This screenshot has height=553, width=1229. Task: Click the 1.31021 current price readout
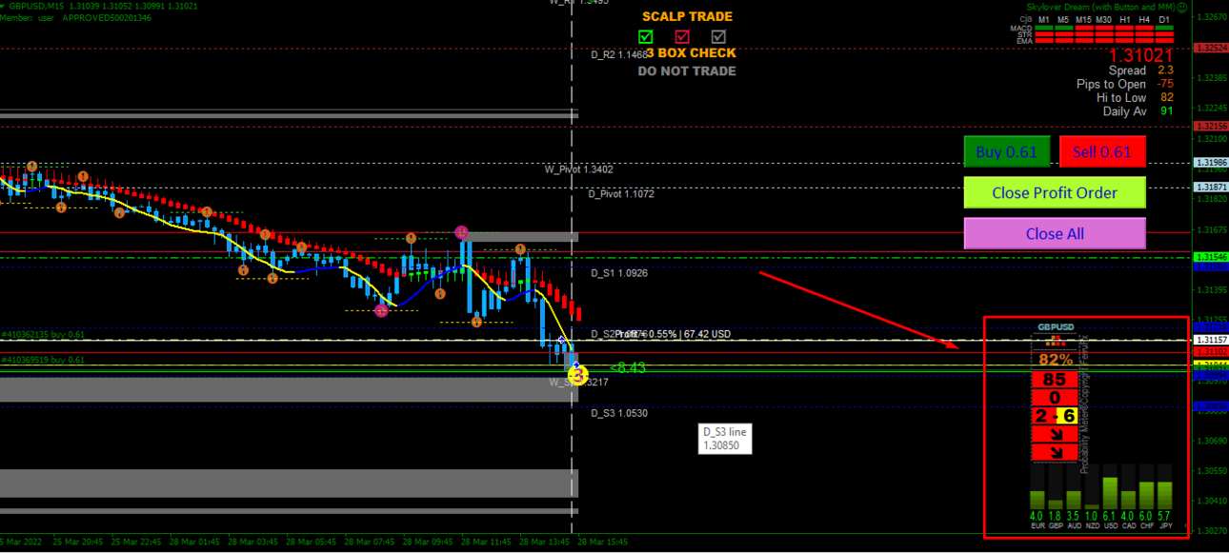1140,55
